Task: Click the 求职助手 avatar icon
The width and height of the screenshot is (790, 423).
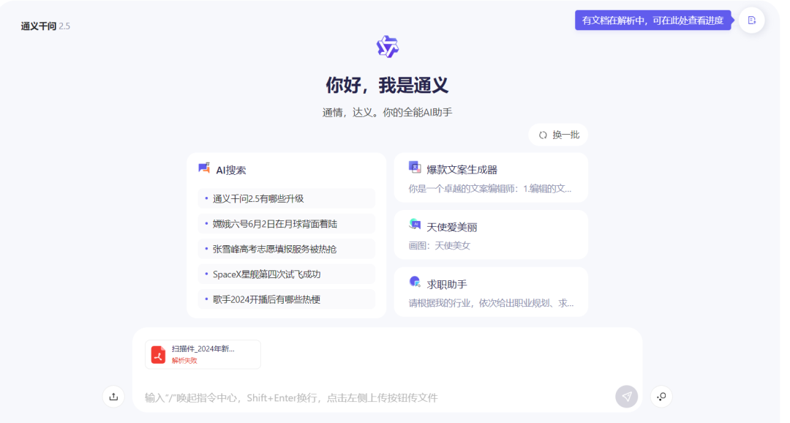Action: [415, 282]
